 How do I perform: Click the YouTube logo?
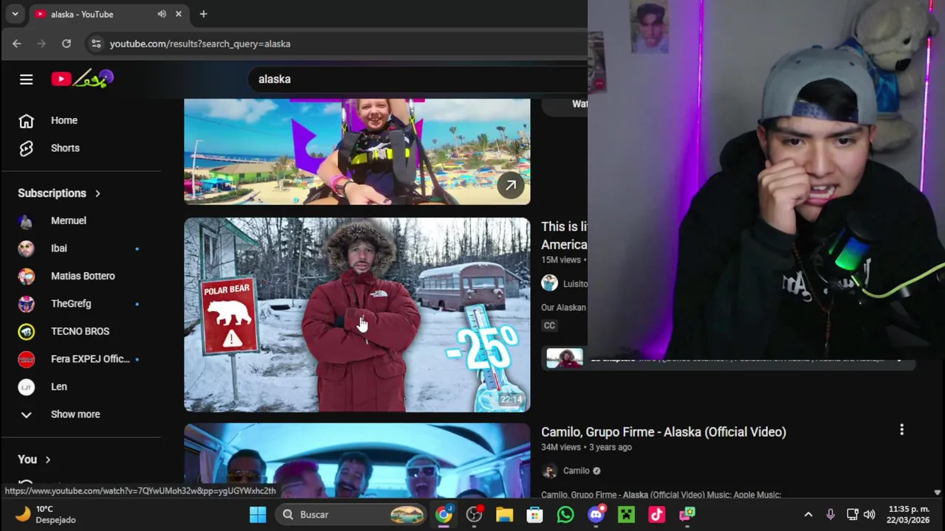pyautogui.click(x=82, y=79)
